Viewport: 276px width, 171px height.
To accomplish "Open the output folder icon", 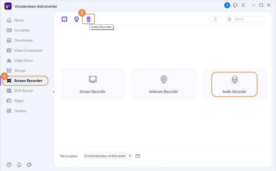I will tap(138, 156).
